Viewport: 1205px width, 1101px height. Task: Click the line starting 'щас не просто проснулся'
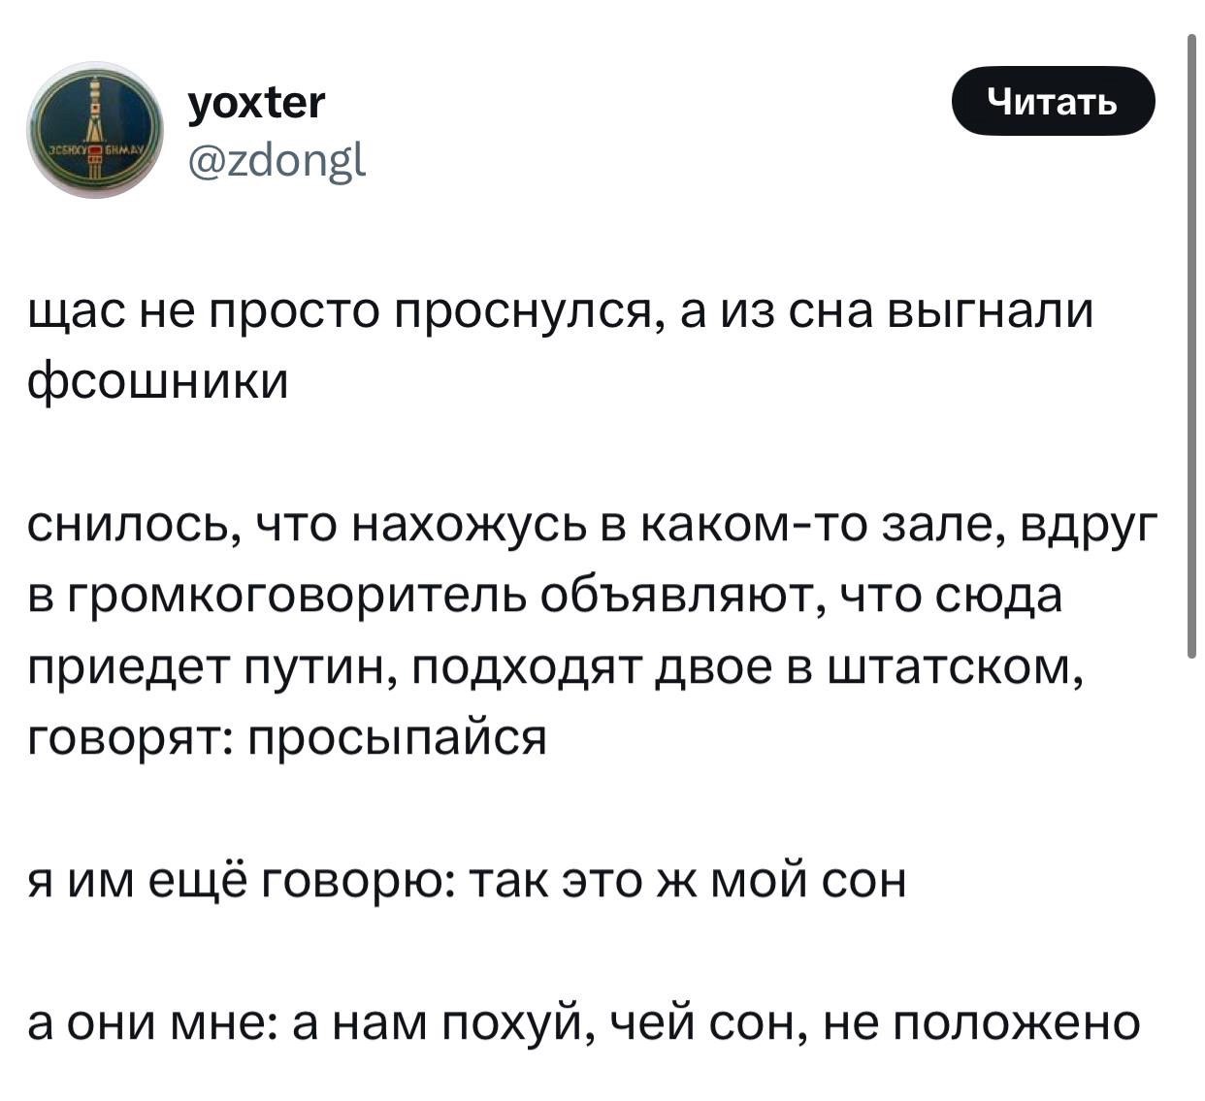point(561,311)
